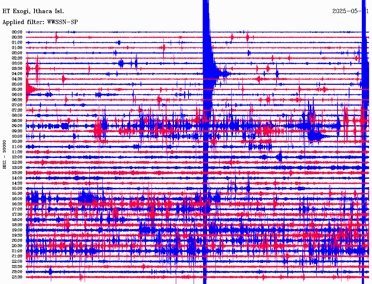Click the Applied filter: WWSSN-SP label
The width and height of the screenshot is (372, 284).
click(x=40, y=22)
